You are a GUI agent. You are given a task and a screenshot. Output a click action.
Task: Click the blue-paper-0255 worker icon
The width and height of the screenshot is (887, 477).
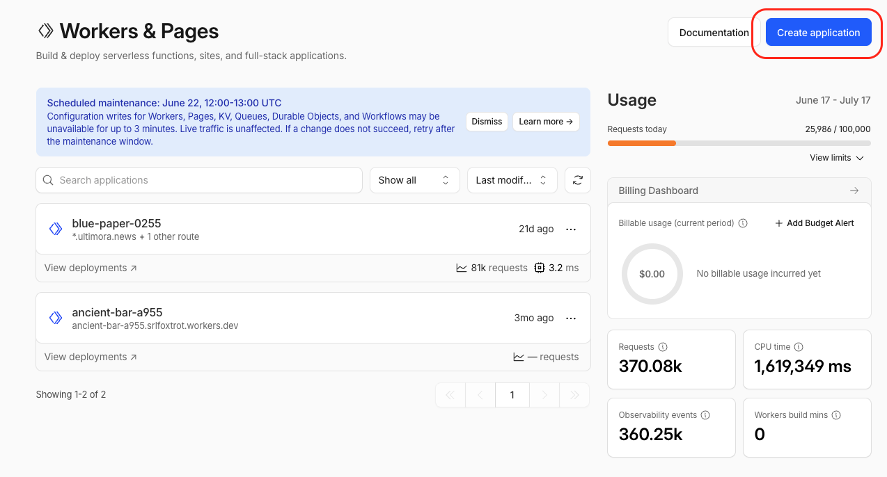click(x=56, y=229)
